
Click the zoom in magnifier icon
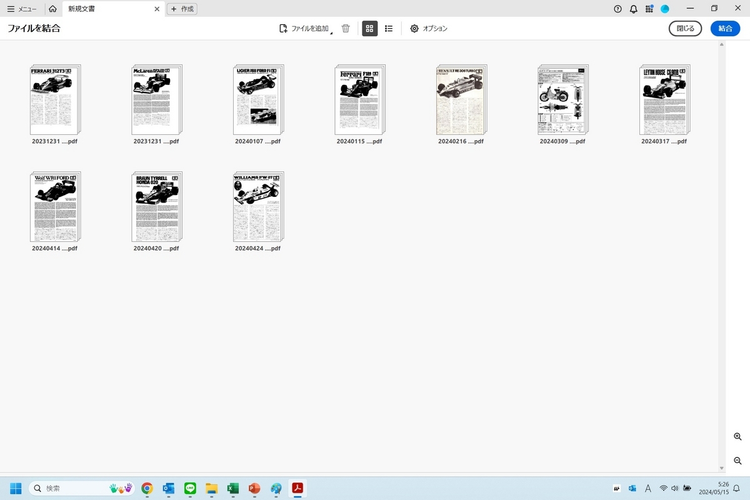click(x=737, y=436)
